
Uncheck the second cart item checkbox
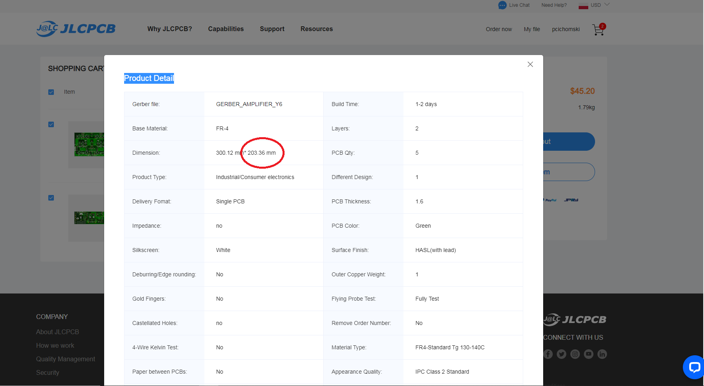[x=51, y=198]
